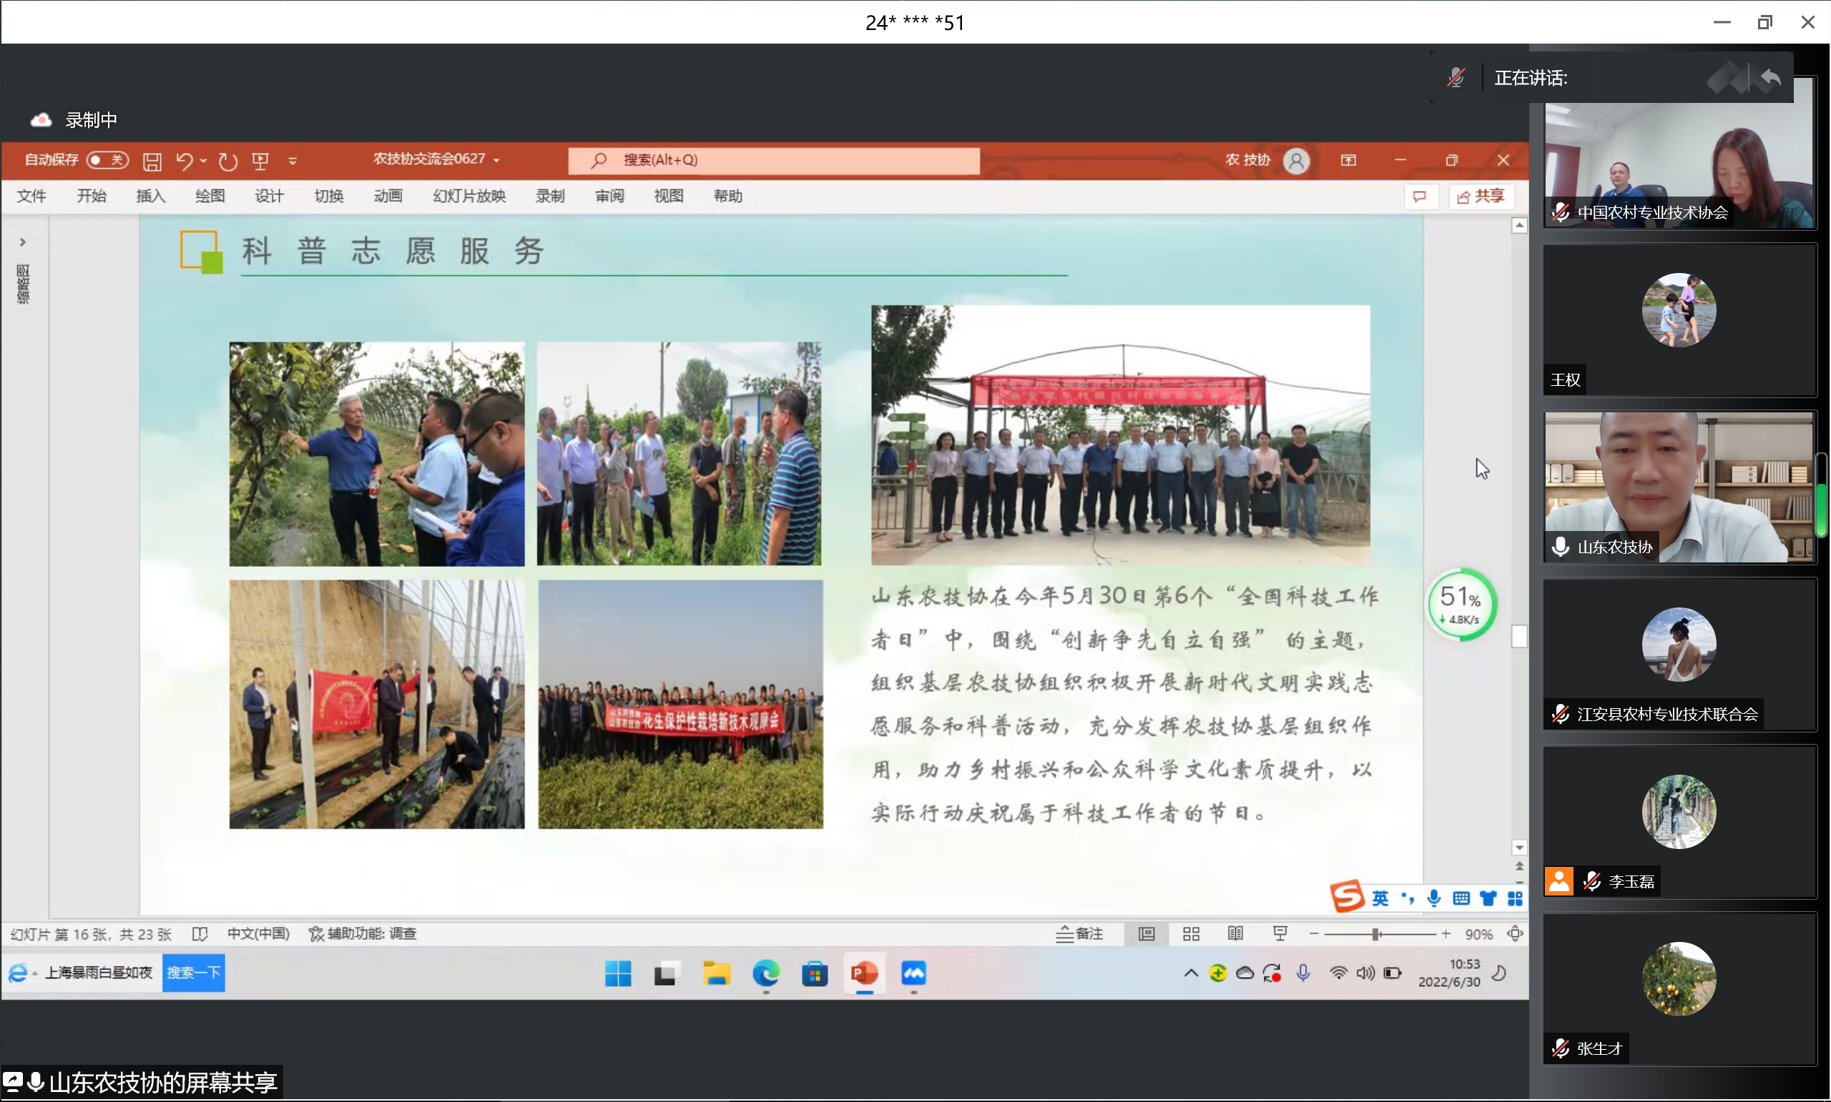Click the Sogou input method S logo
This screenshot has height=1102, width=1831.
coord(1347,896)
